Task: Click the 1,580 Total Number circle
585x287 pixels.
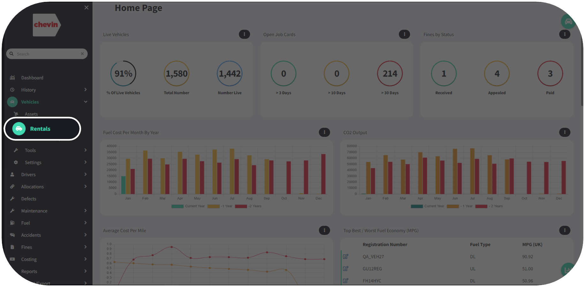Action: coord(177,73)
